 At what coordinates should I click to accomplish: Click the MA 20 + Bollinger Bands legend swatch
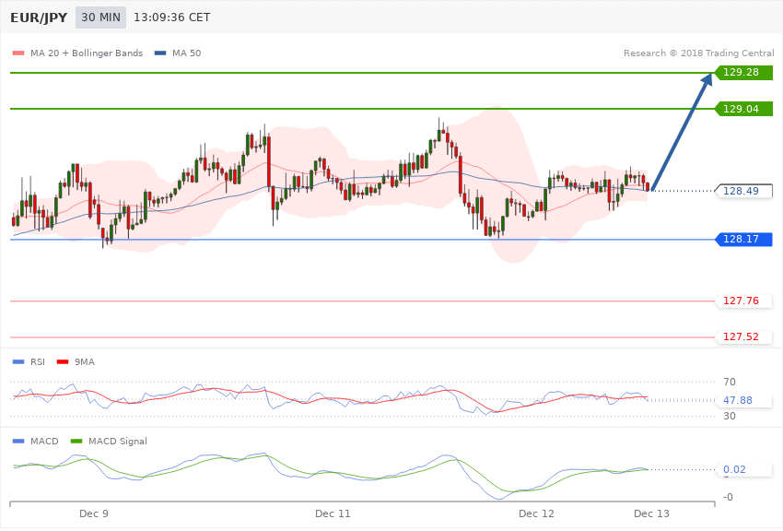tap(18, 53)
